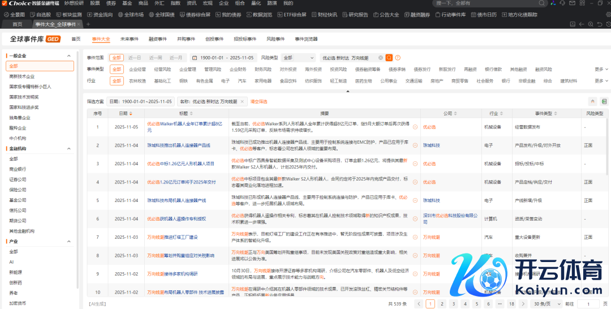Click the help question mark icon
The height and width of the screenshot is (309, 611).
pyautogui.click(x=398, y=58)
